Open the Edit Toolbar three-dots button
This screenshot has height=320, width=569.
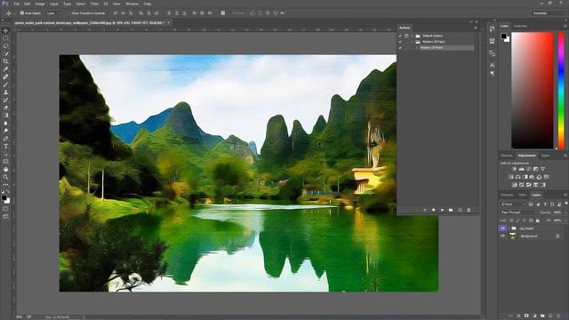pyautogui.click(x=5, y=184)
